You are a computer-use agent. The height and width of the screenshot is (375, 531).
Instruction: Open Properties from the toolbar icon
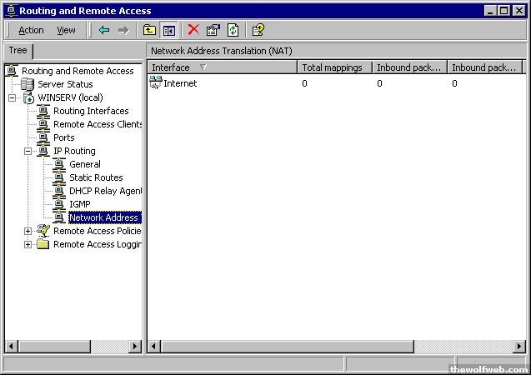213,30
